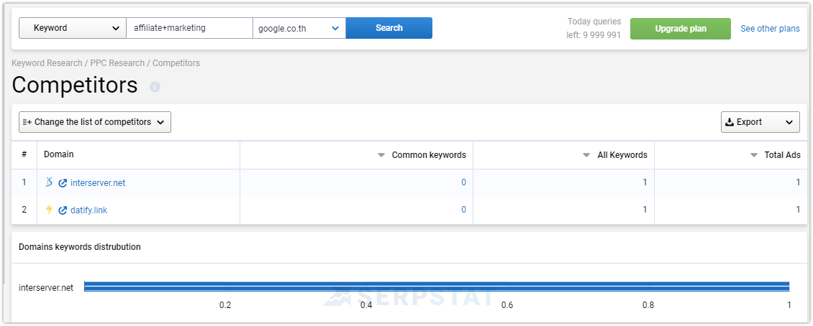Click the blue Search button

tap(389, 28)
